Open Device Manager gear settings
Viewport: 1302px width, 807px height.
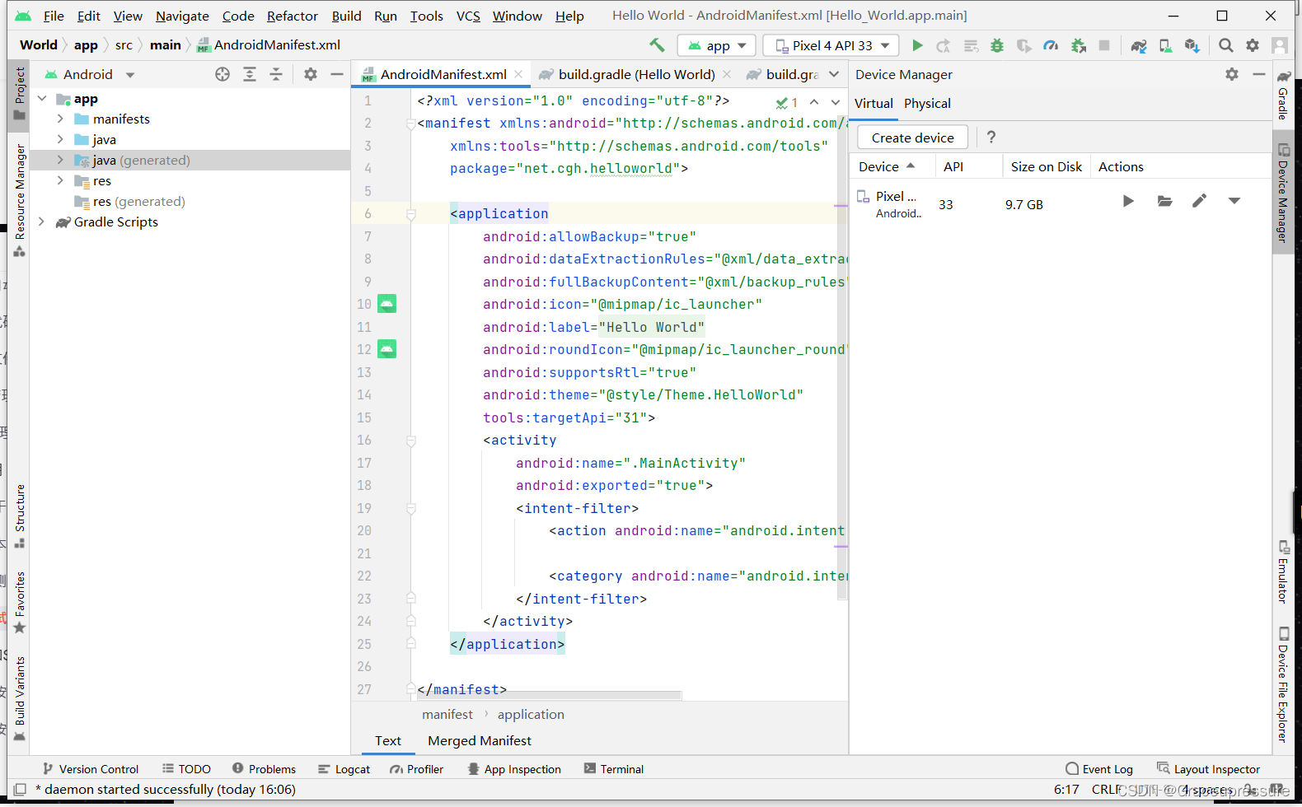pyautogui.click(x=1232, y=74)
